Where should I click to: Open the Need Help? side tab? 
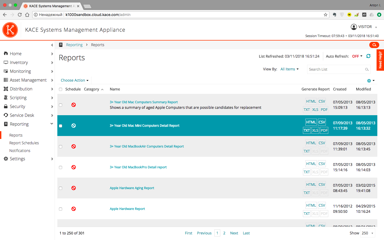[x=380, y=60]
